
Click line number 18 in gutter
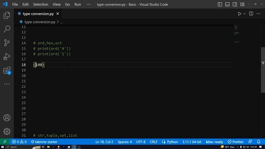pyautogui.click(x=24, y=65)
